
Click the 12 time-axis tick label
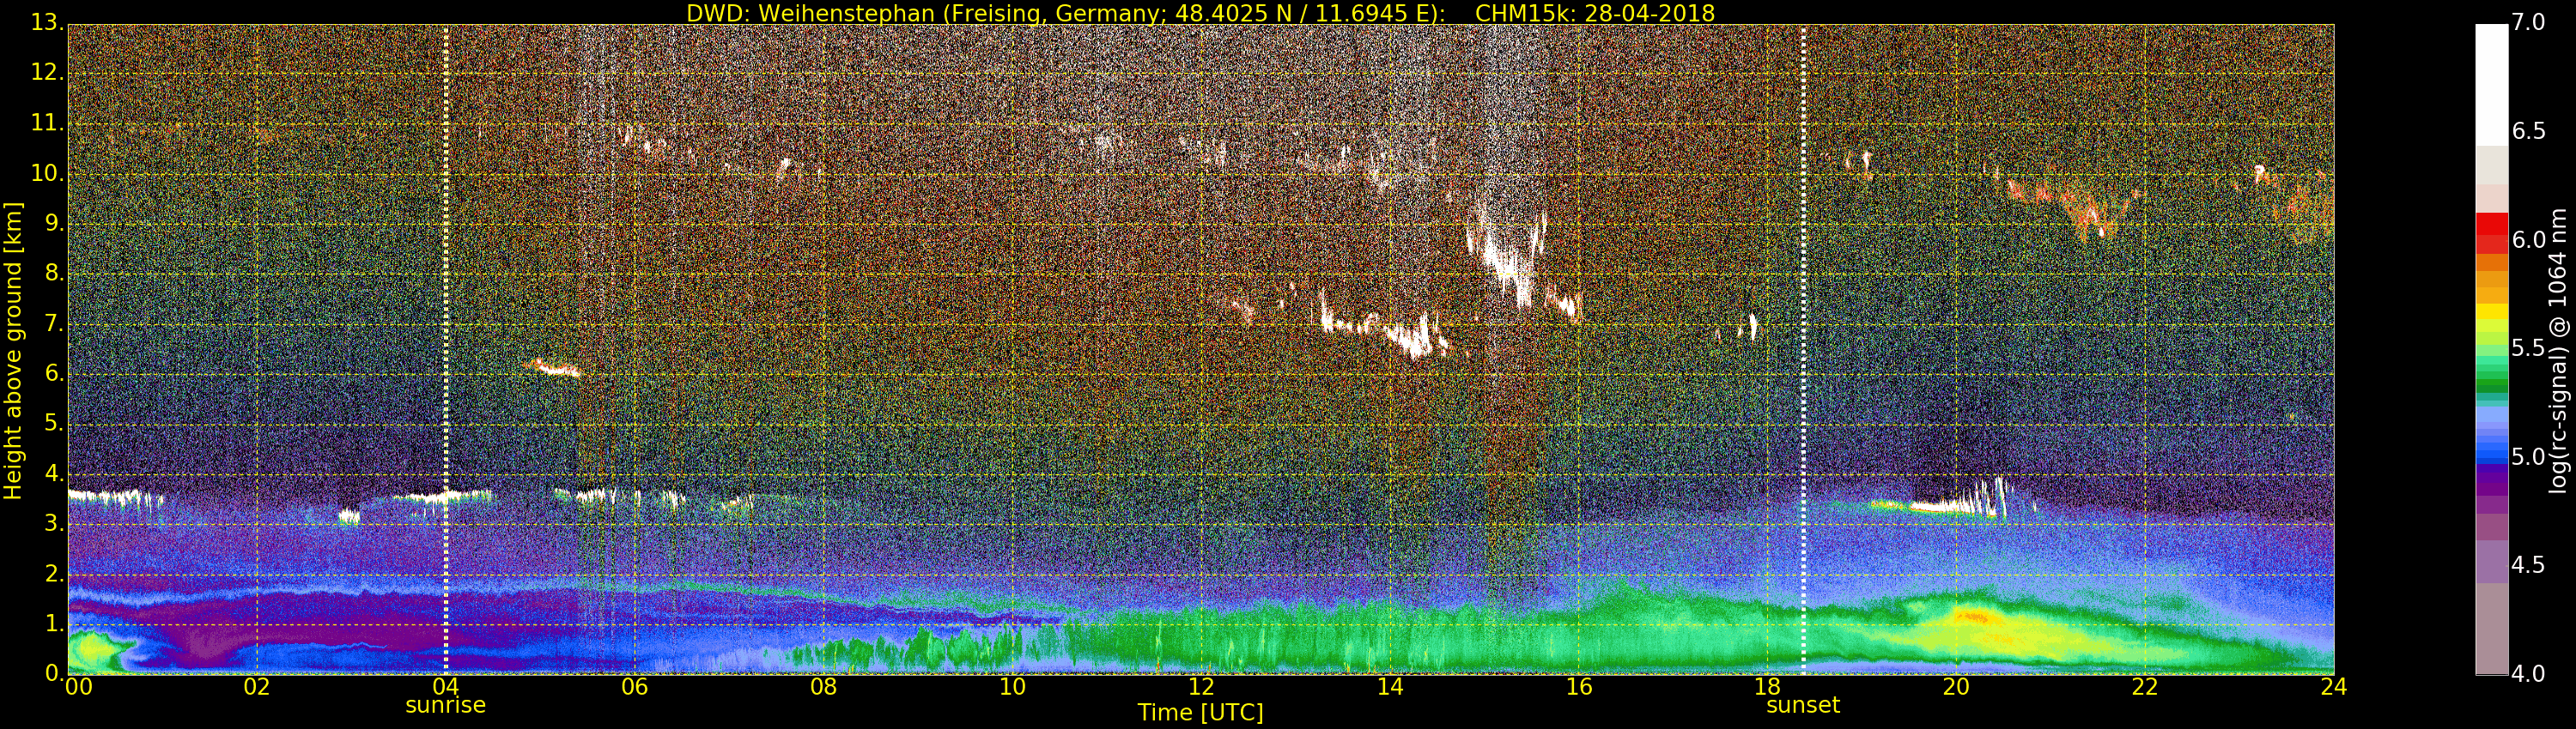pyautogui.click(x=1201, y=687)
